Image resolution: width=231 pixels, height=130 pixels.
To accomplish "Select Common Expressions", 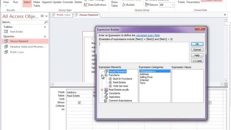I will coord(120,101).
